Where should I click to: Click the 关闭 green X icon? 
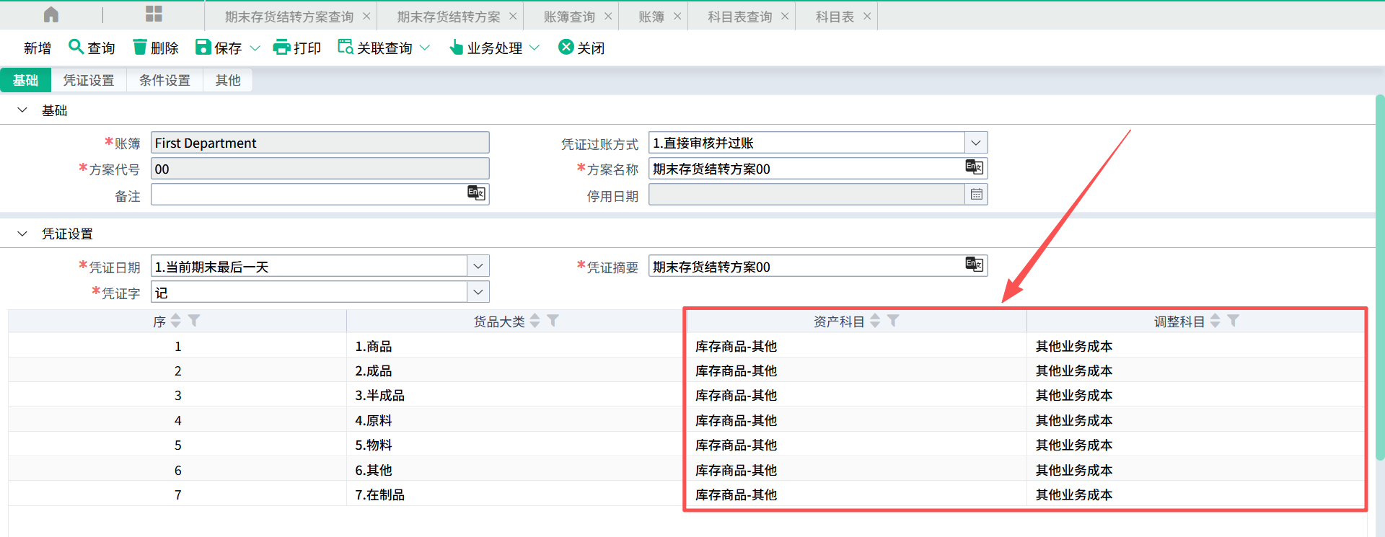point(566,48)
